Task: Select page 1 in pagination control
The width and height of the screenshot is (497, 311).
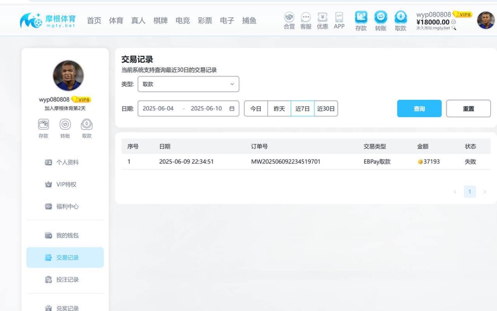Action: pyautogui.click(x=470, y=191)
